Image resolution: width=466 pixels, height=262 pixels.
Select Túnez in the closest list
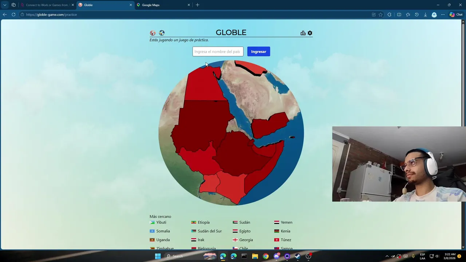283,240
